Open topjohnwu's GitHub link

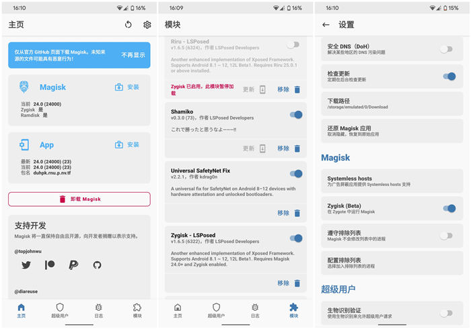point(97,265)
